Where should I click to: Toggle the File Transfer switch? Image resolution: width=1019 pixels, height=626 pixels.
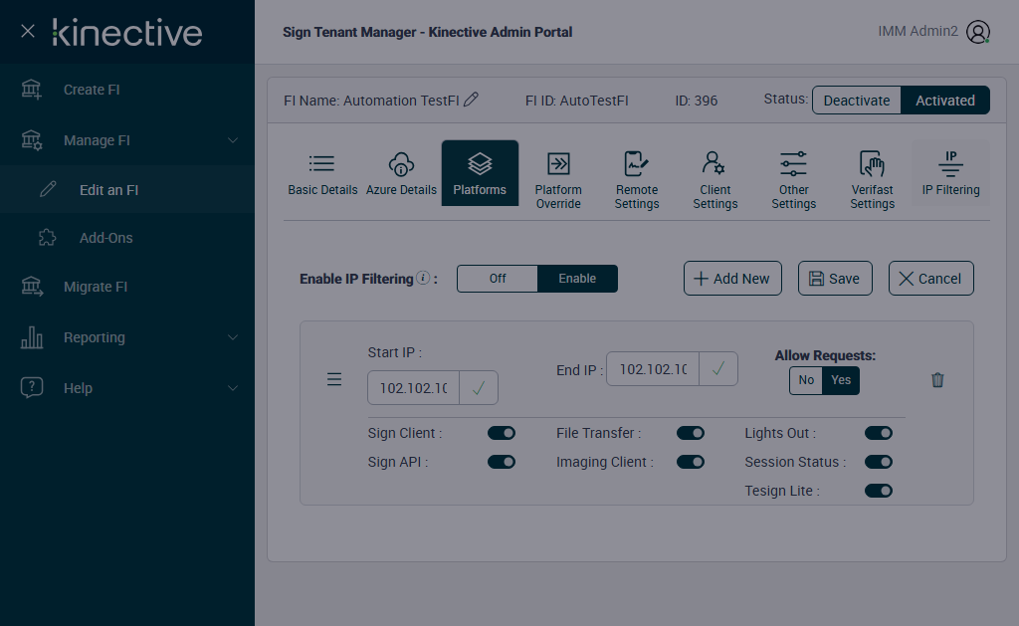[x=691, y=433]
